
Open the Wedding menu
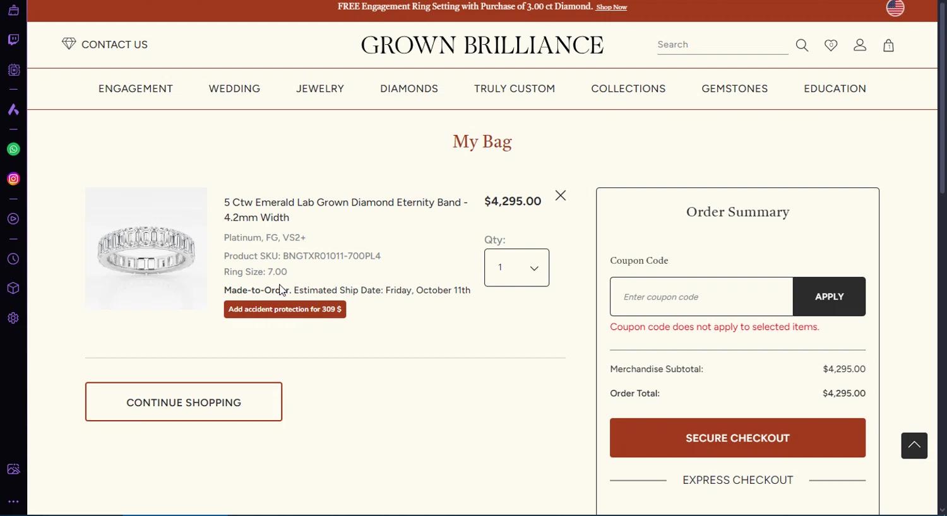pos(234,89)
